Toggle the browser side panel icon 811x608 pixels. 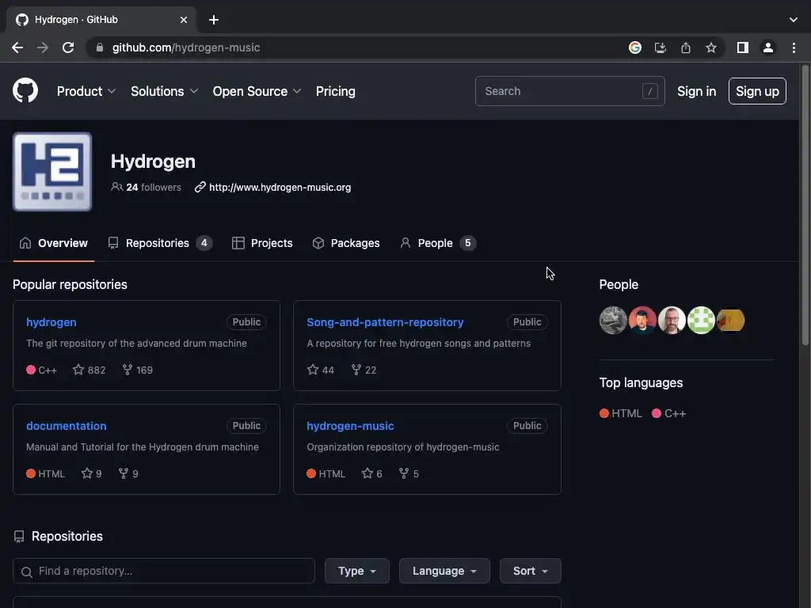[x=743, y=47]
